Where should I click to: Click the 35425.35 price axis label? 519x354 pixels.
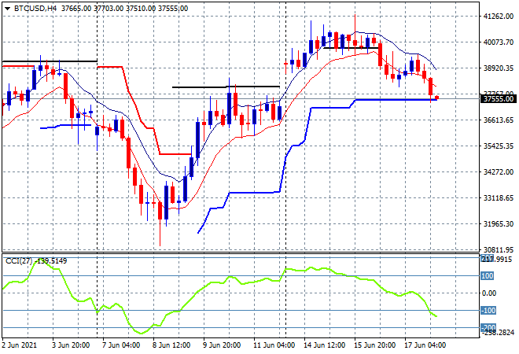(499, 146)
